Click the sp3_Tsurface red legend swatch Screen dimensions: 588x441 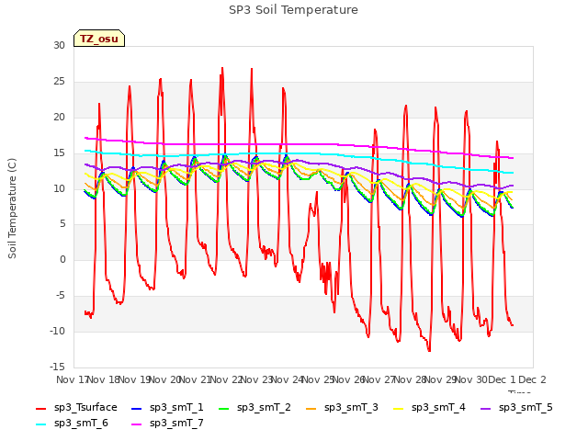[x=40, y=408]
